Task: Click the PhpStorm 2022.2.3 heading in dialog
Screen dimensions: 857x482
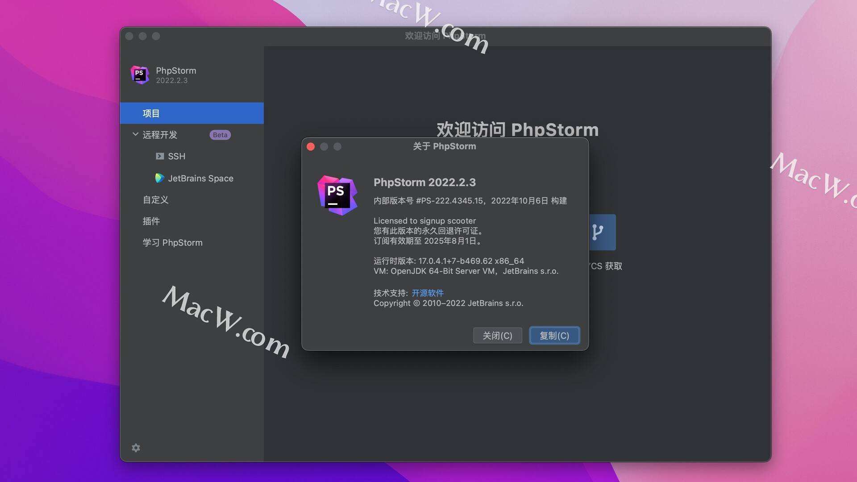Action: (424, 182)
